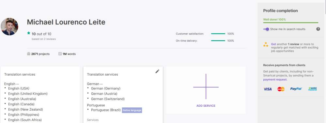Click the Native language badge

132,110
